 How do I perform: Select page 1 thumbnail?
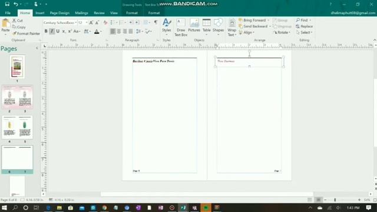pos(17,67)
